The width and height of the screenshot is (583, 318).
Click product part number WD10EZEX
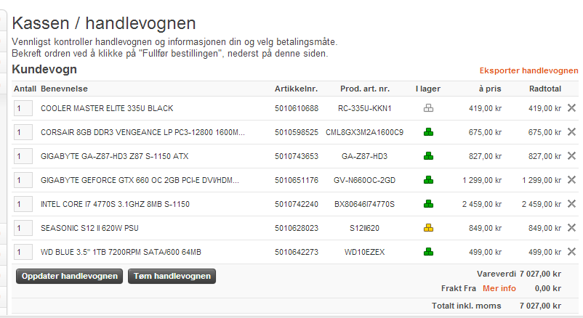pyautogui.click(x=364, y=252)
